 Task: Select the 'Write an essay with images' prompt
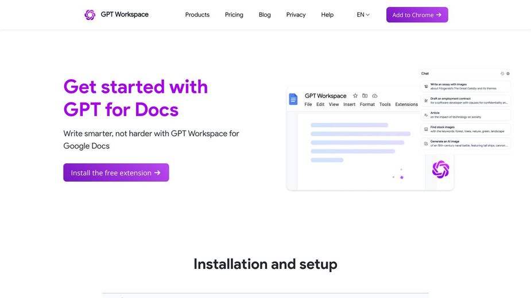click(466, 87)
